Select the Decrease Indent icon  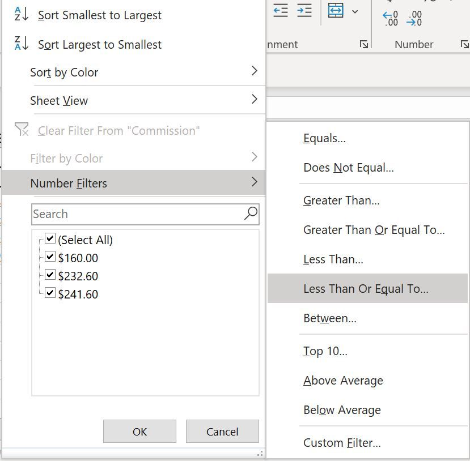281,10
